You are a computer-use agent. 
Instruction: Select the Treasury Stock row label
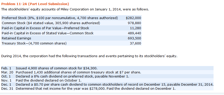click(x=34, y=43)
